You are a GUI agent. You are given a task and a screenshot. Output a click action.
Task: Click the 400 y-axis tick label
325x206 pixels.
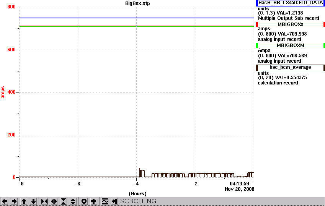[x=11, y=92]
